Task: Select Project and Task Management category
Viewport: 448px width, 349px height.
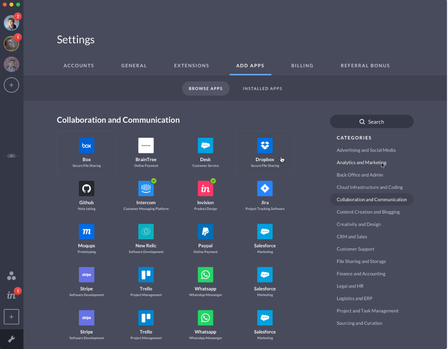Action: coord(367,311)
